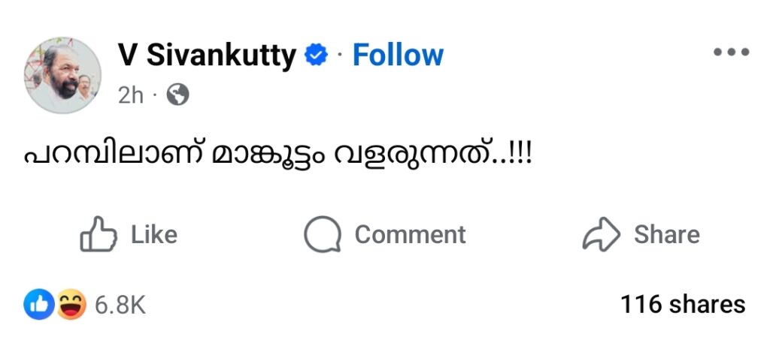
Task: Click the thumbs-up Like icon
Action: (x=99, y=234)
